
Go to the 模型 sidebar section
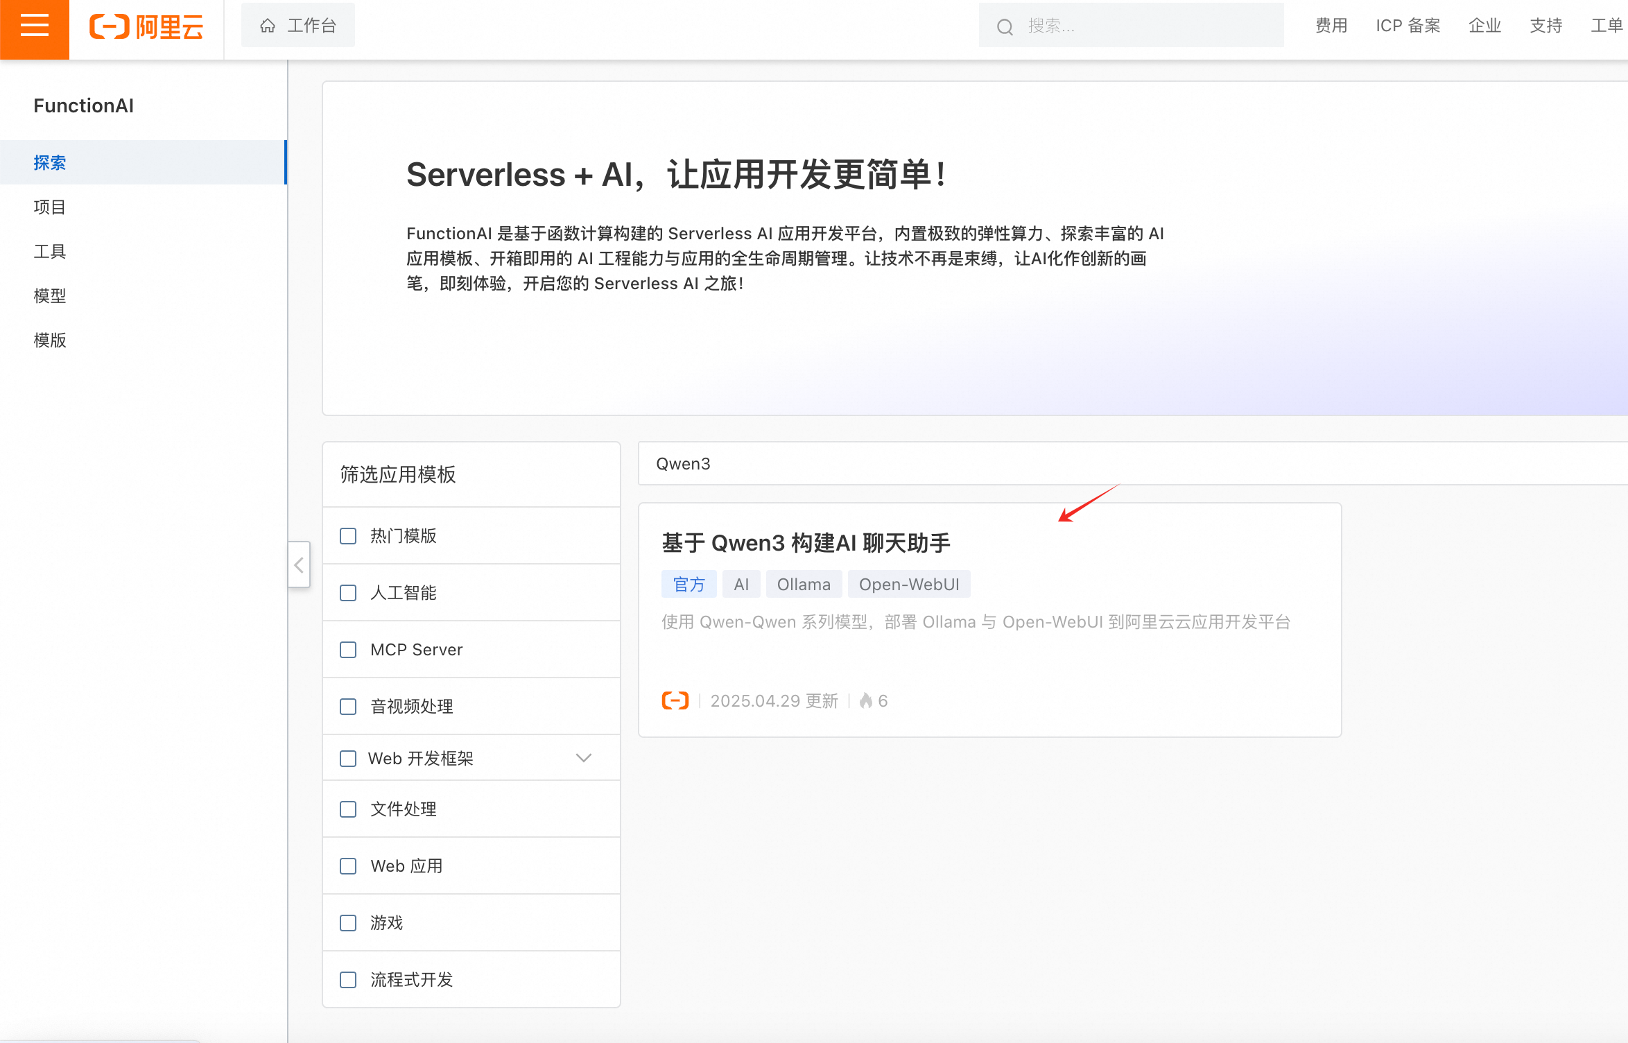click(x=50, y=295)
